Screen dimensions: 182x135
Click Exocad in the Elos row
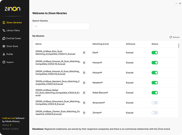[x=130, y=53]
